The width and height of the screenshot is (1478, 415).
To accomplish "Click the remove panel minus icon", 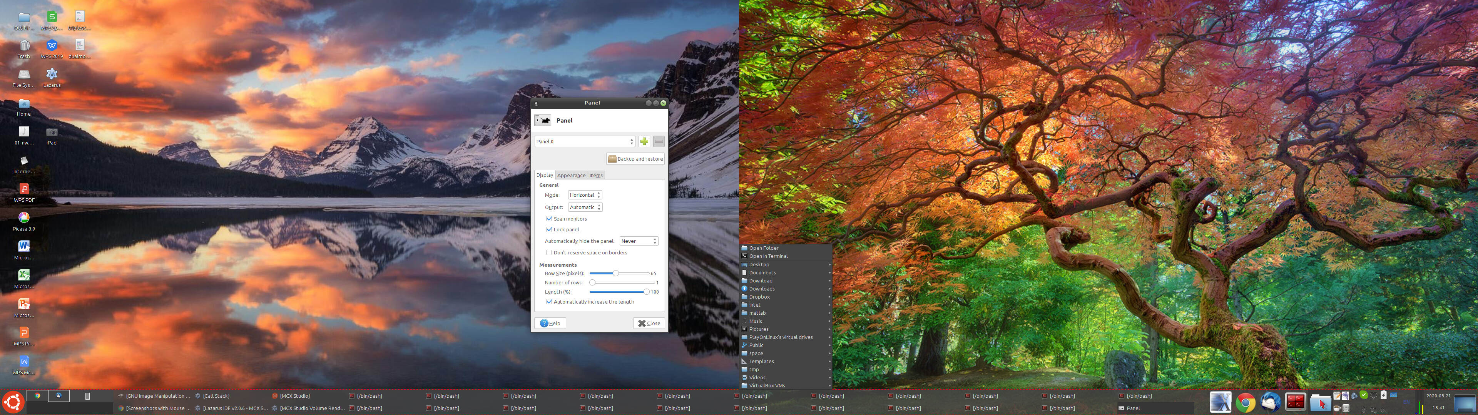I will [659, 141].
